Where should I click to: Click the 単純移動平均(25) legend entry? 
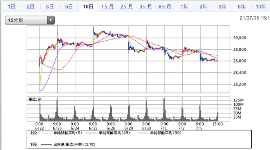click(114, 133)
